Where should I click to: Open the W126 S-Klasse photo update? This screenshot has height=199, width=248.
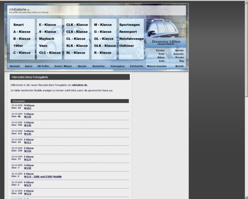point(28,134)
